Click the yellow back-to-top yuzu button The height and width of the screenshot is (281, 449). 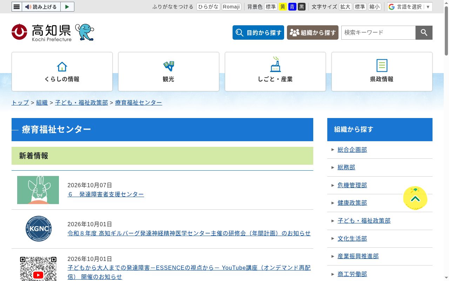(x=415, y=198)
